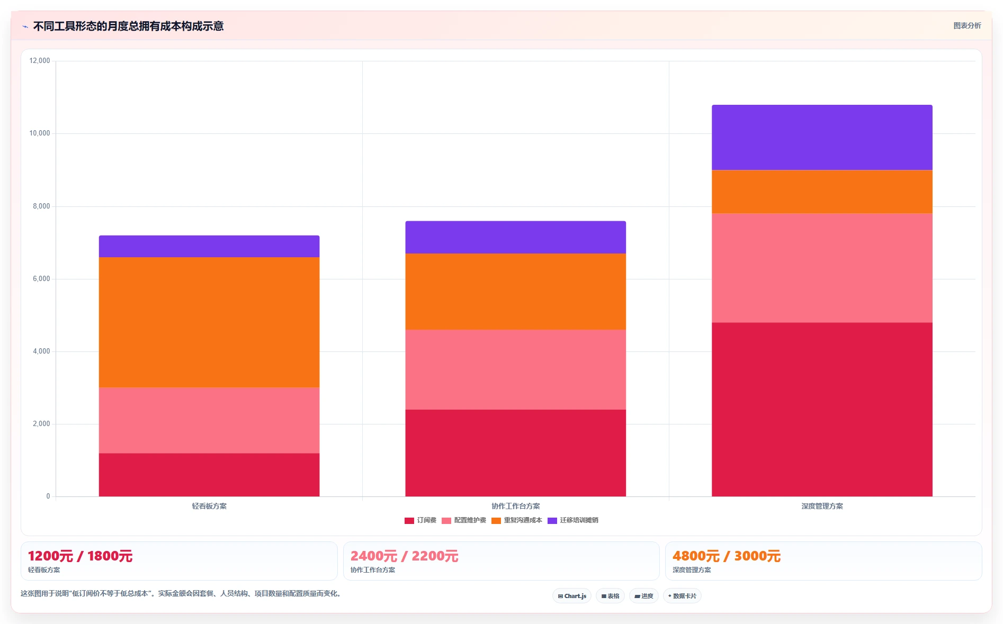Click the purple segment of 轻看板方案 bar

tap(209, 247)
